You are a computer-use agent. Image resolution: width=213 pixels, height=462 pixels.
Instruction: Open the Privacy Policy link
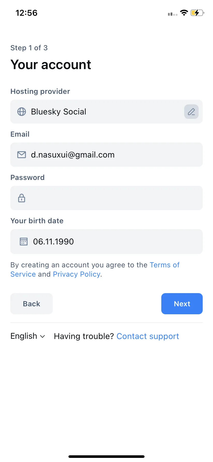coord(77,274)
